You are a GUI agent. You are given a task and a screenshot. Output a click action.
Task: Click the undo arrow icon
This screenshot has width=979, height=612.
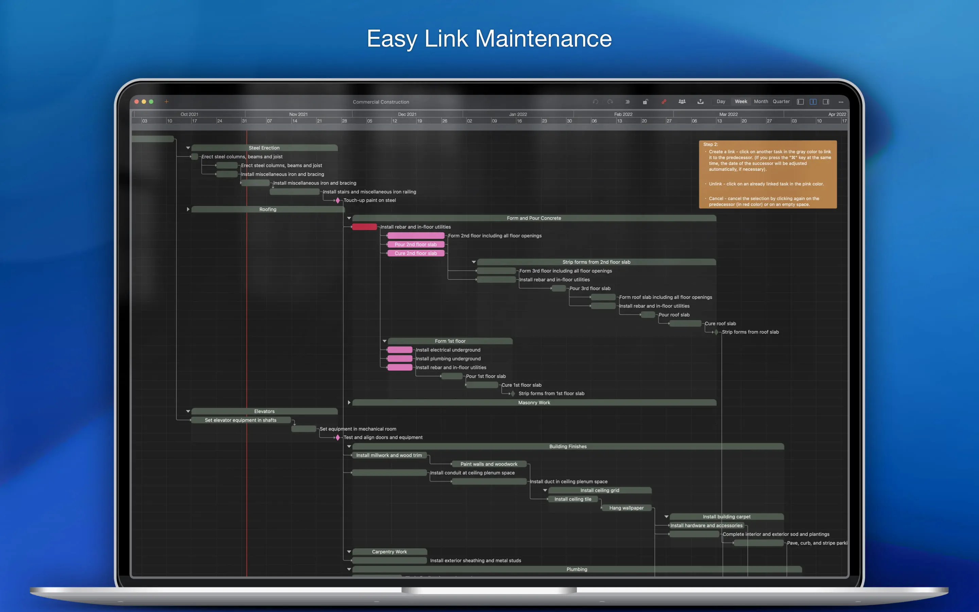coord(595,102)
